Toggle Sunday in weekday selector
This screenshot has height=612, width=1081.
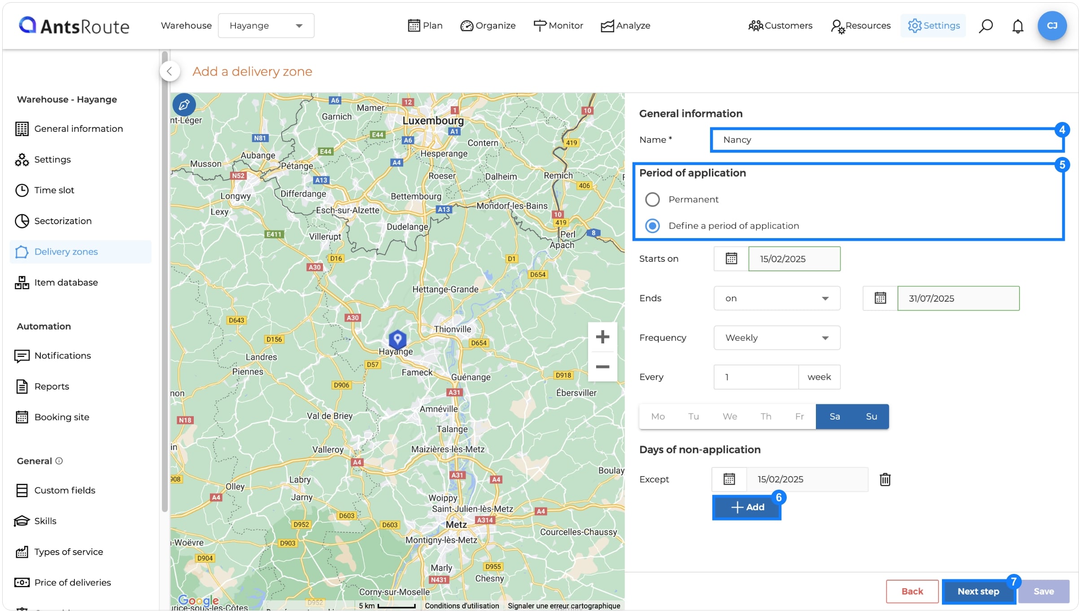point(871,417)
